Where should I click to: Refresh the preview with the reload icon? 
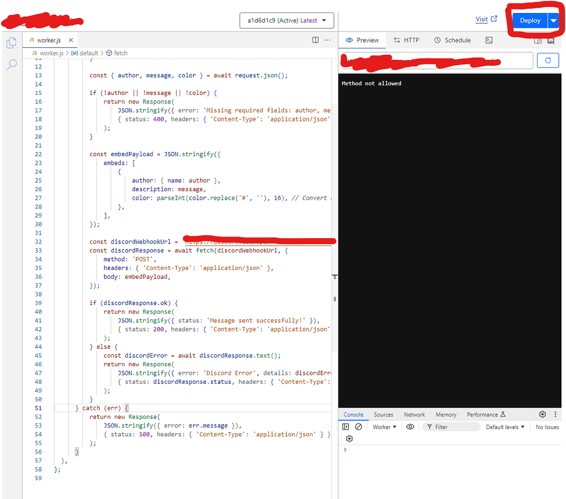click(x=548, y=60)
